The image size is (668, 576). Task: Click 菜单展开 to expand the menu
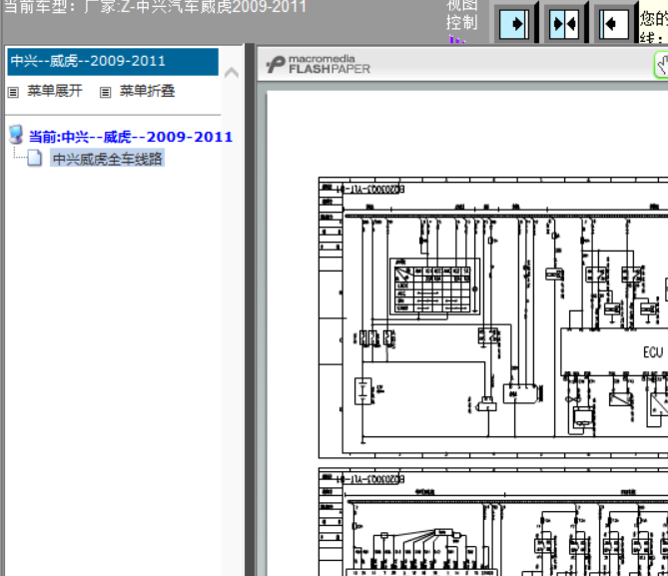[x=55, y=91]
